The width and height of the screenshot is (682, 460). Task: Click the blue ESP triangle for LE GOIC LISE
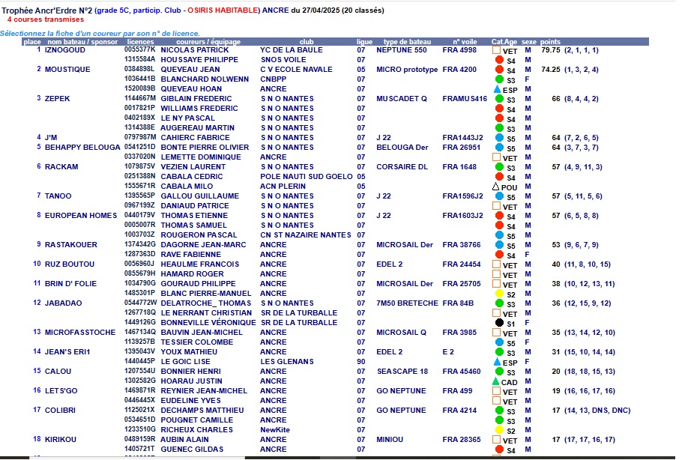pos(498,362)
